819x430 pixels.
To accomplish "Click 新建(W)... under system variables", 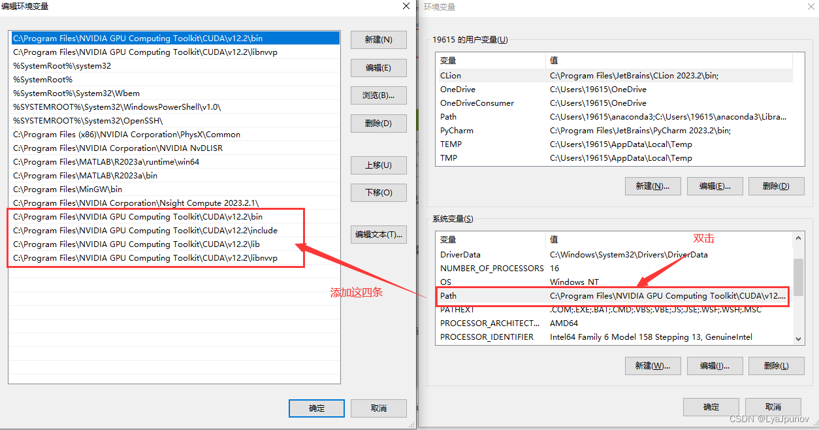I will (x=653, y=365).
